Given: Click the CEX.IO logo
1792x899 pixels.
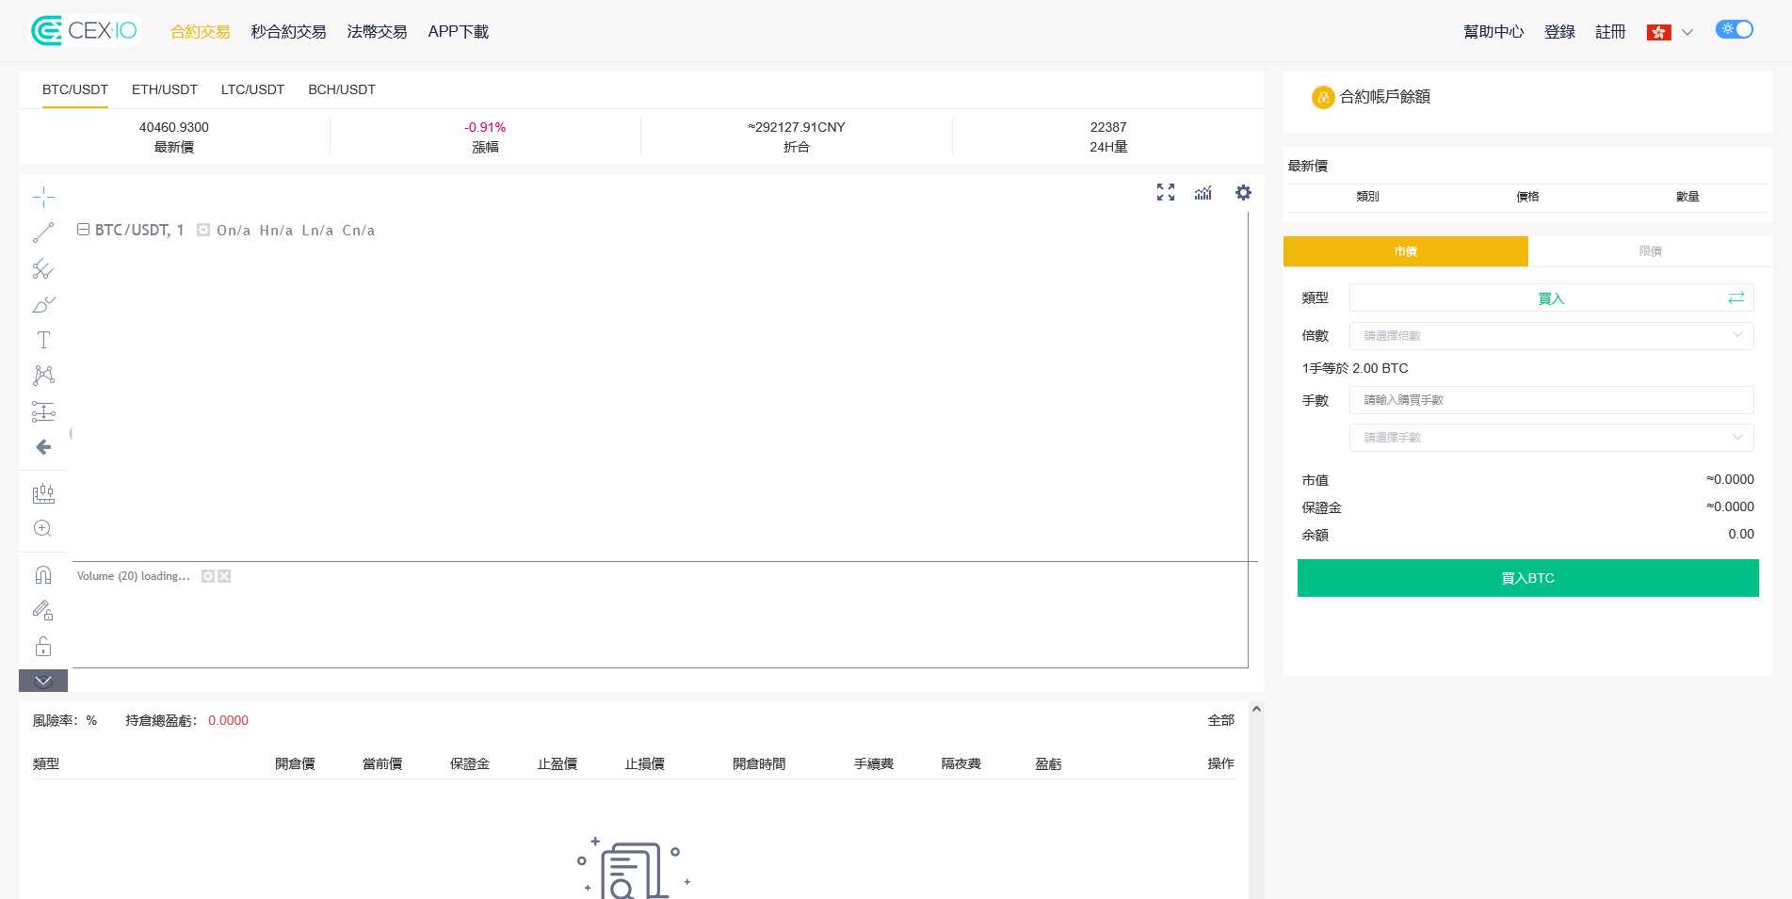Looking at the screenshot, I should coord(85,31).
